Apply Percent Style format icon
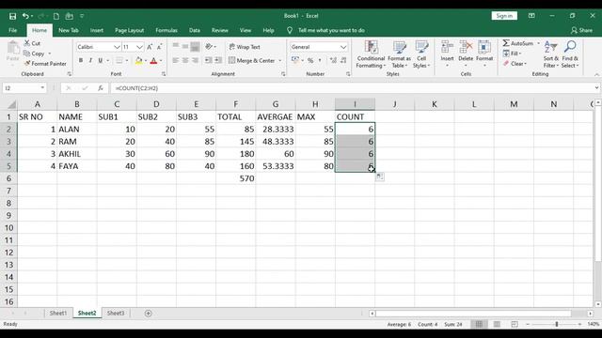Screen dimensions: 602x338 [310, 60]
